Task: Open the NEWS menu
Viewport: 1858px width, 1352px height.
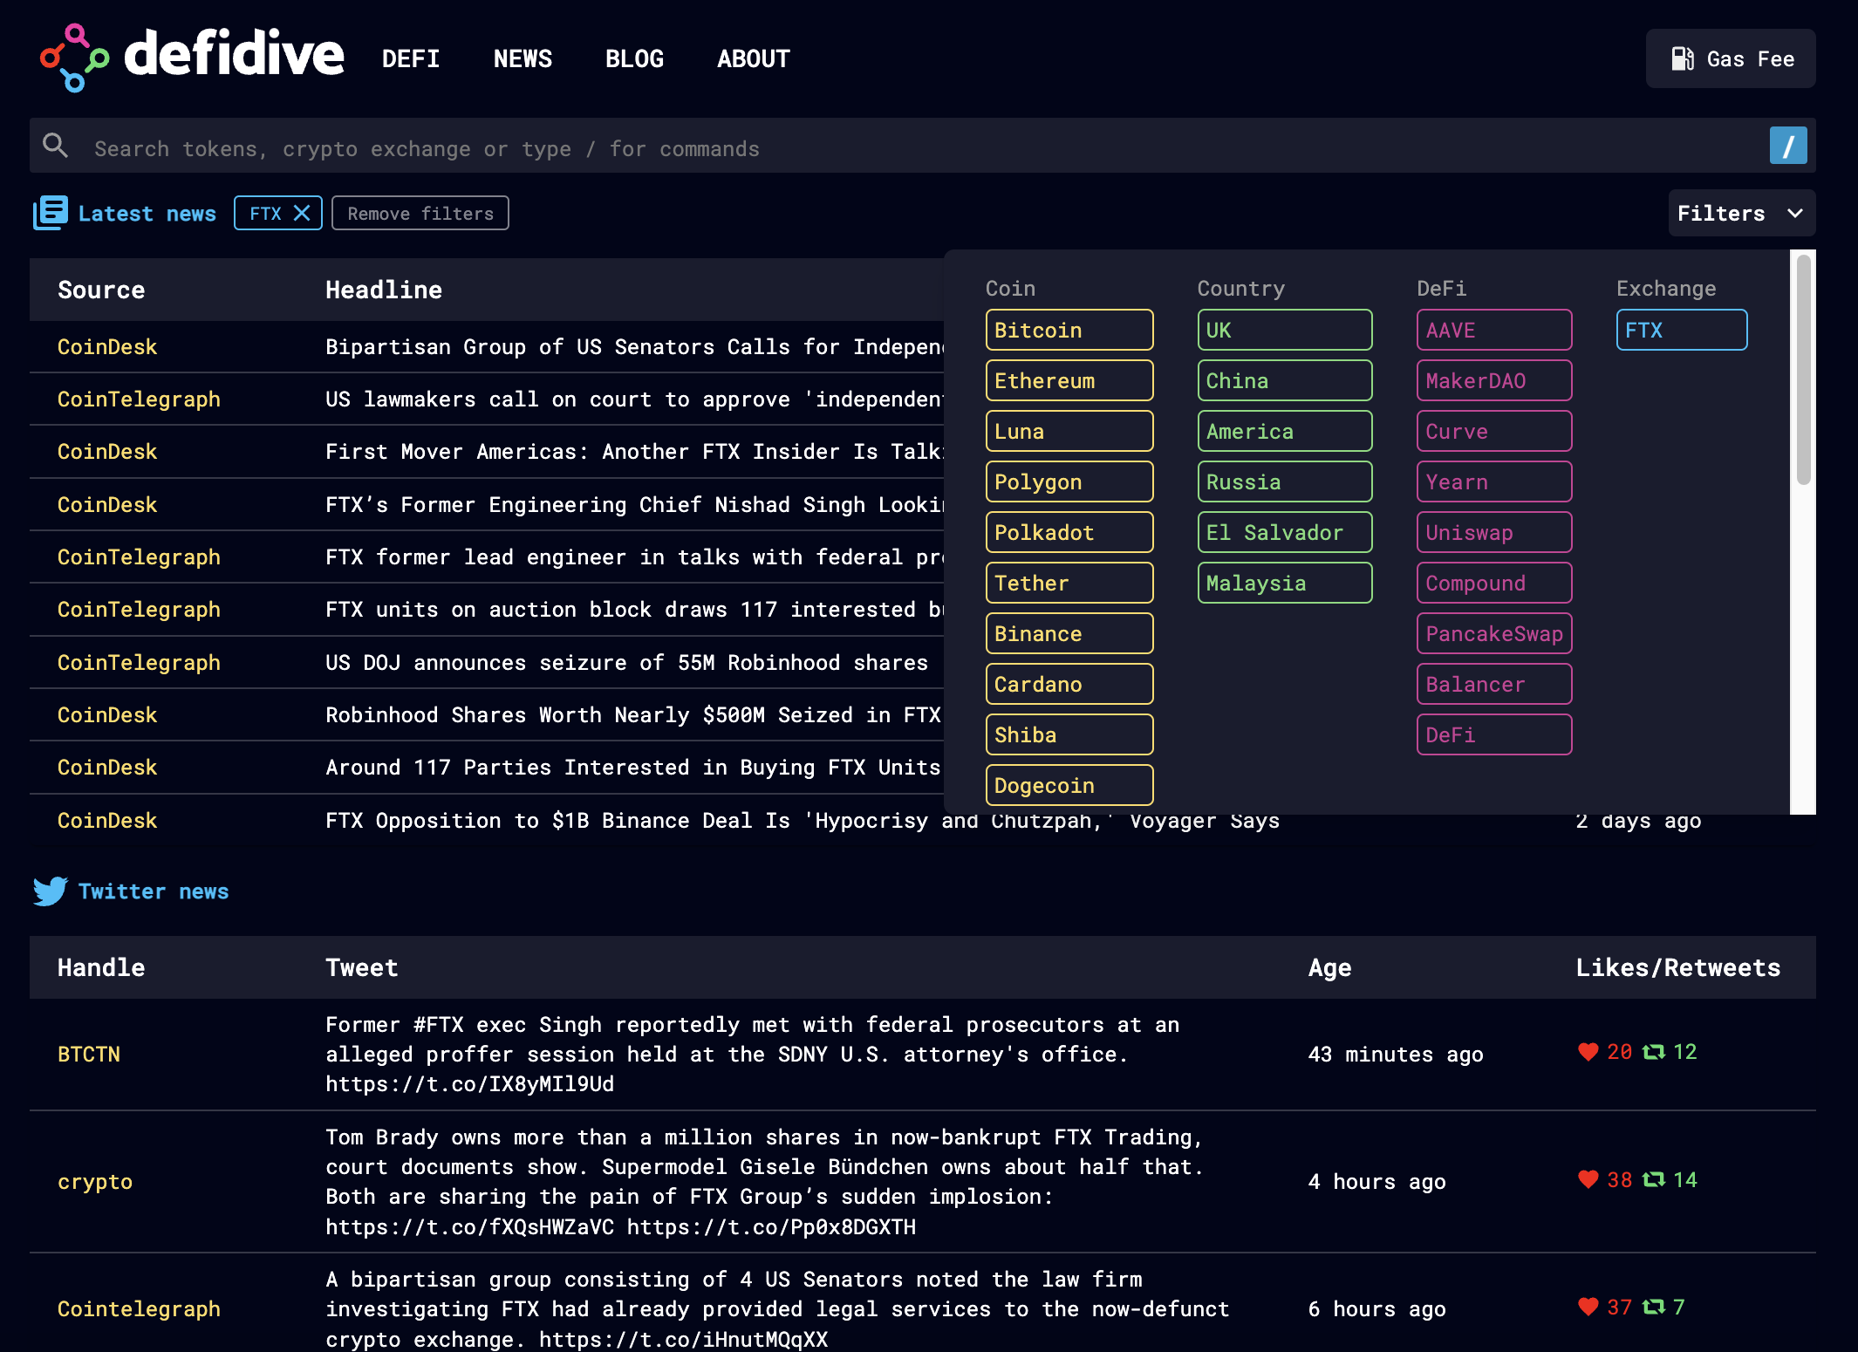Action: [523, 58]
